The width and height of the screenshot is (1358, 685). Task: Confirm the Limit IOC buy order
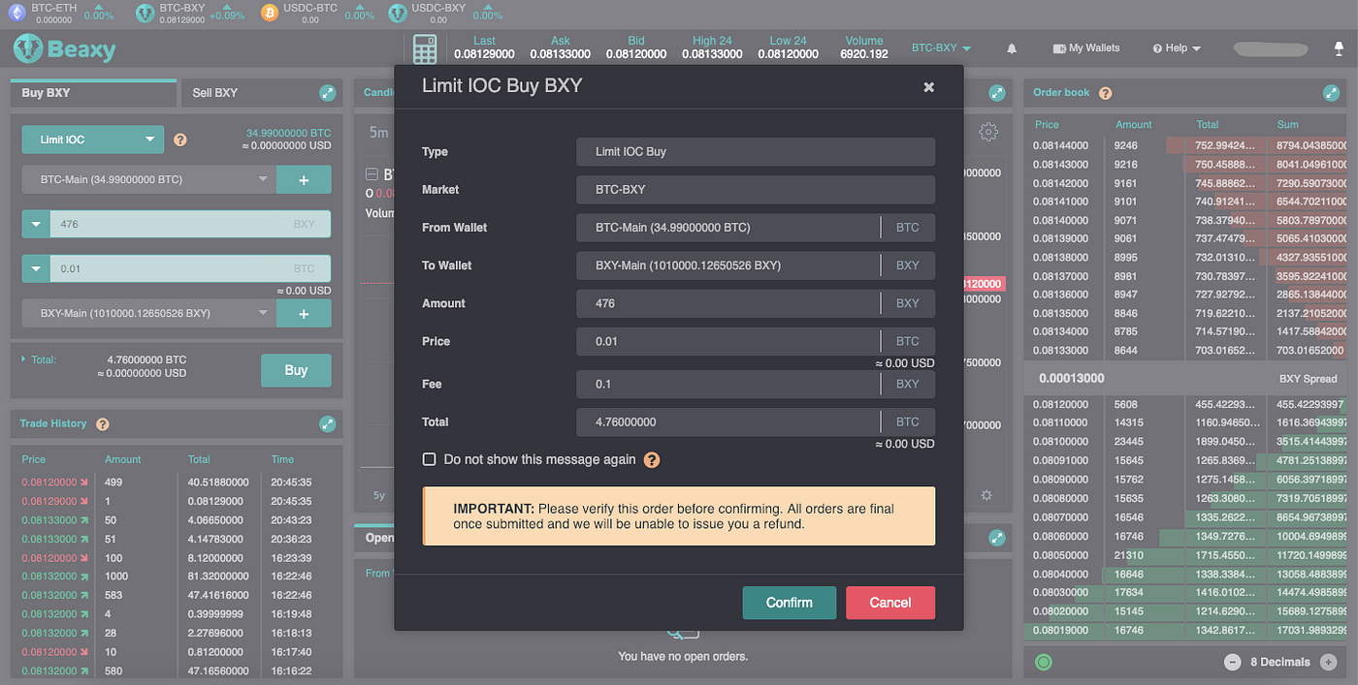790,603
